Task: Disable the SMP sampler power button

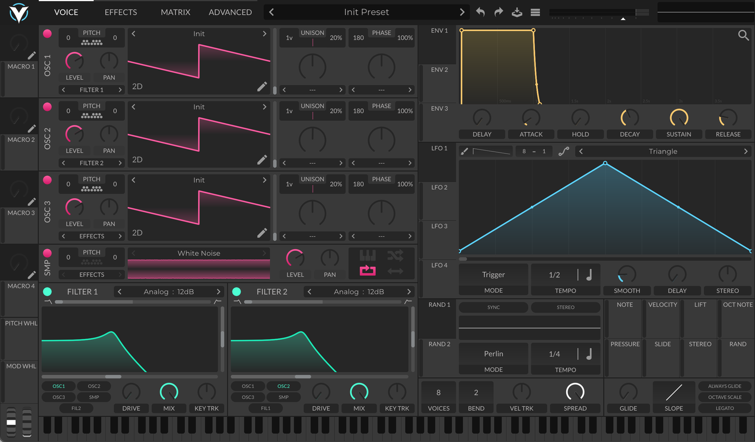Action: 47,253
